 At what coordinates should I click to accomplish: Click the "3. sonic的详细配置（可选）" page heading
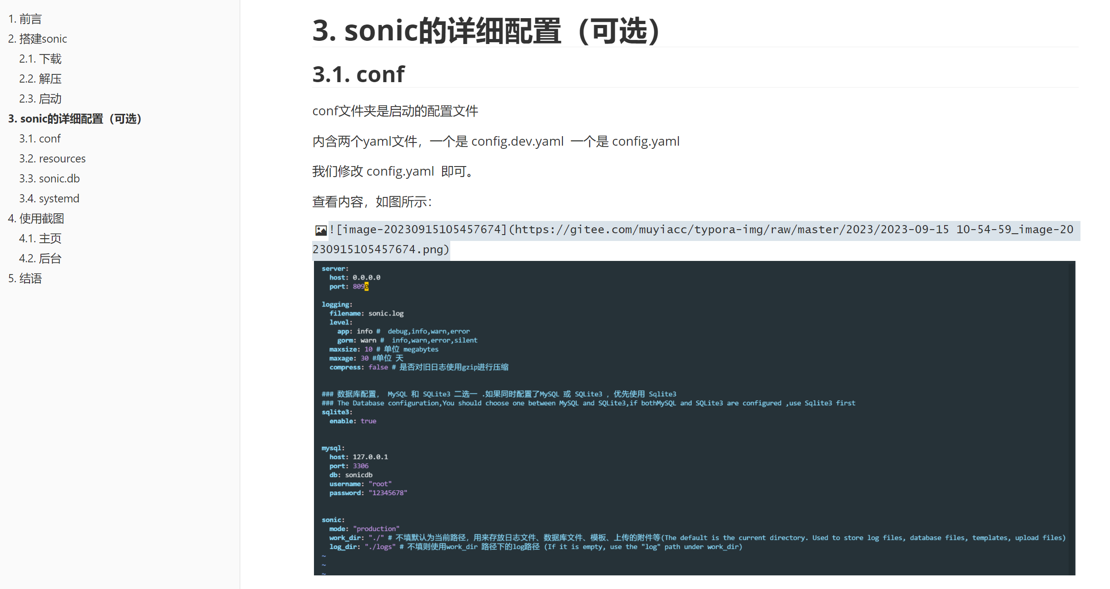pos(485,31)
